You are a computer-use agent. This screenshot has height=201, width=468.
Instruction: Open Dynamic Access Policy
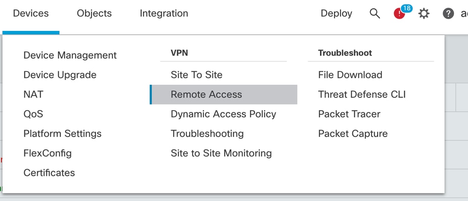pyautogui.click(x=223, y=114)
